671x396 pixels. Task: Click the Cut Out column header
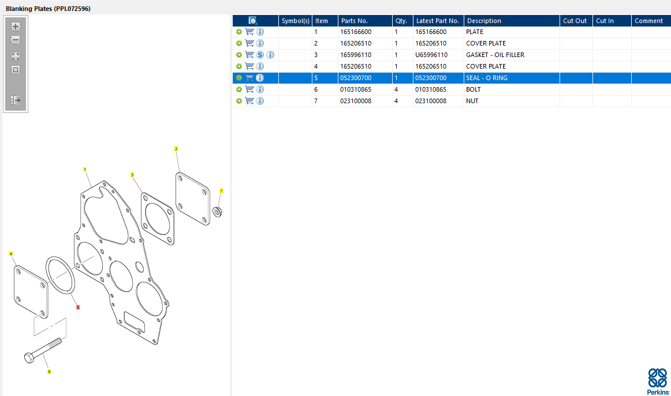tap(576, 21)
